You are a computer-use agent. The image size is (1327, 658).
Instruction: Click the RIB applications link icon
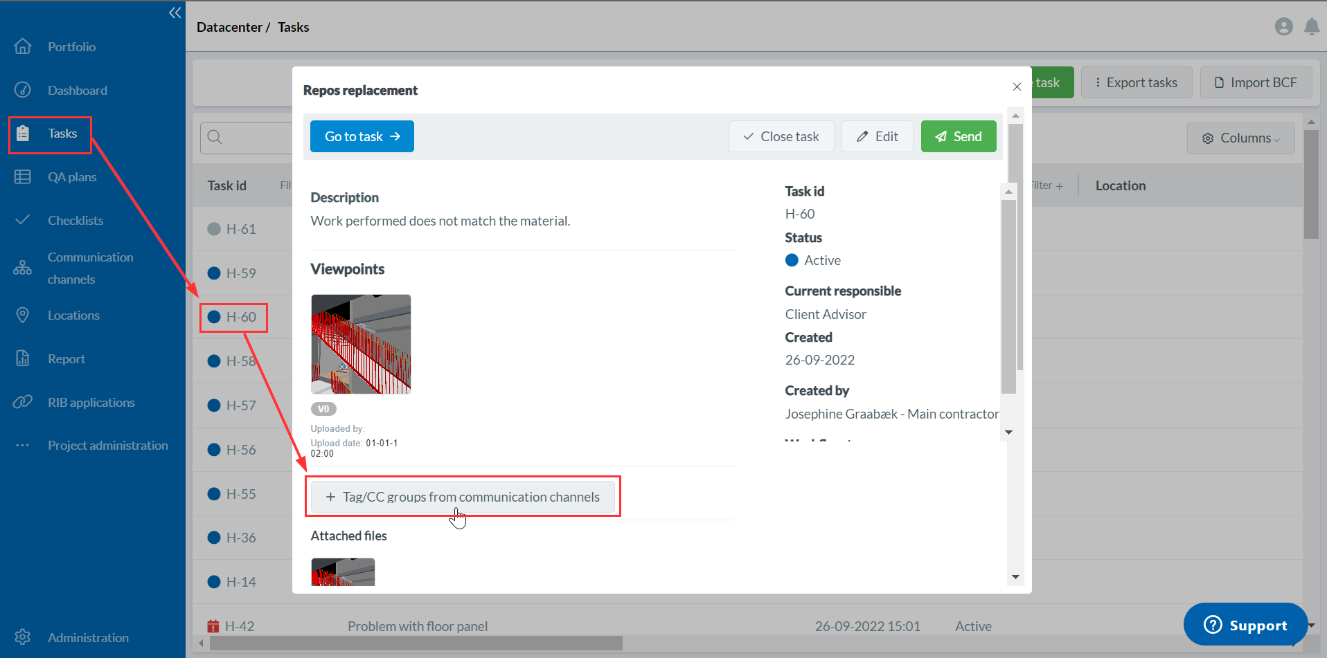(23, 402)
